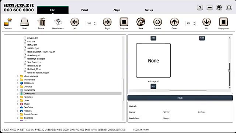
Task: Click the preview panel vertical scrollbar
Action: click(x=230, y=74)
